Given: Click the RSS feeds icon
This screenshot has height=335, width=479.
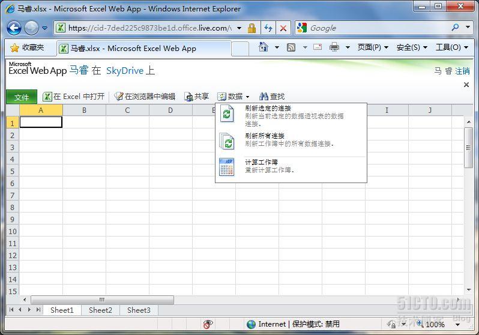Looking at the screenshot, I should pyautogui.click(x=291, y=47).
